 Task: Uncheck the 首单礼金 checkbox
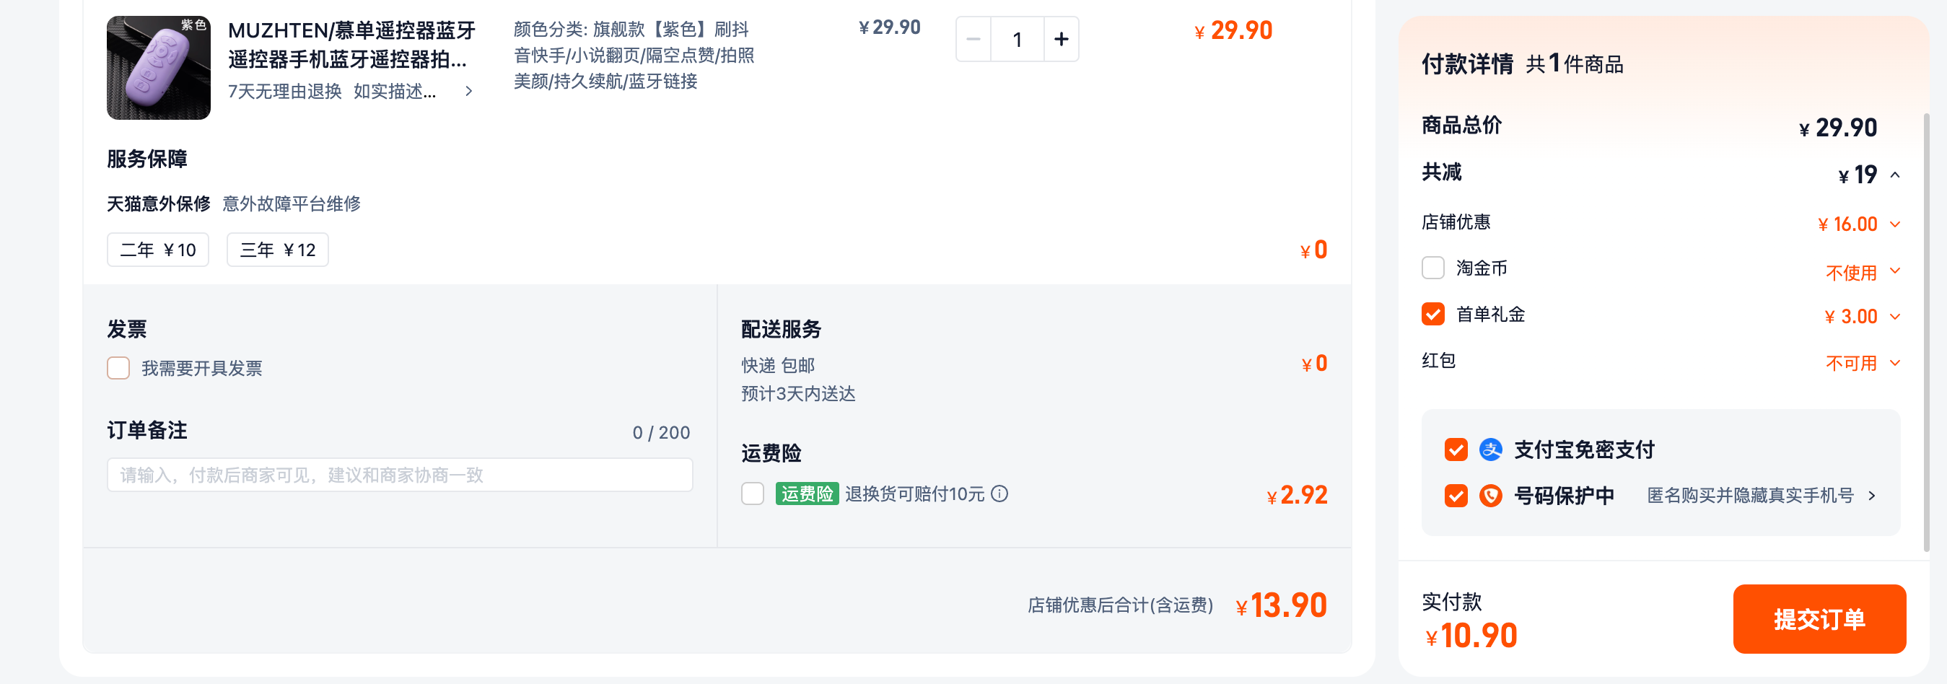[x=1433, y=315]
